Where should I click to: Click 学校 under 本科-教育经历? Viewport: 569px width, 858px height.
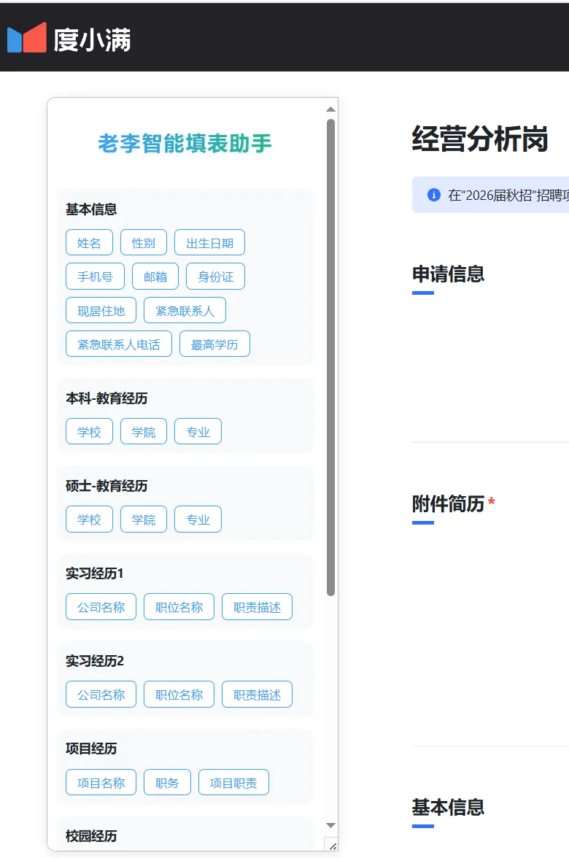tap(89, 431)
